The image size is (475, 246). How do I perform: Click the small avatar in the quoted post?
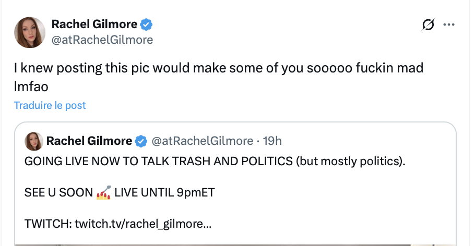(x=33, y=141)
